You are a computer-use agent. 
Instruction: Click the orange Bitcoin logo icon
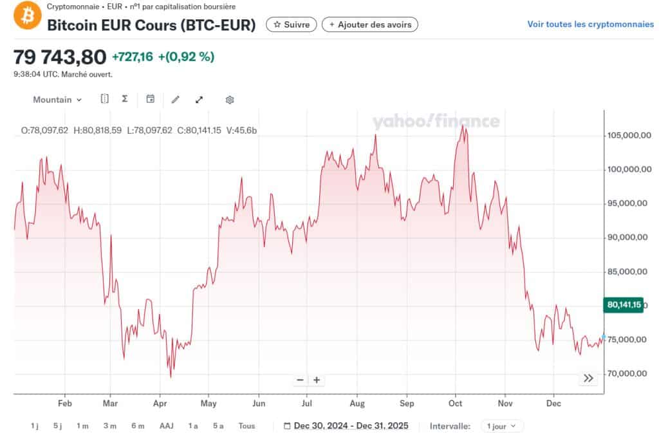click(x=27, y=14)
